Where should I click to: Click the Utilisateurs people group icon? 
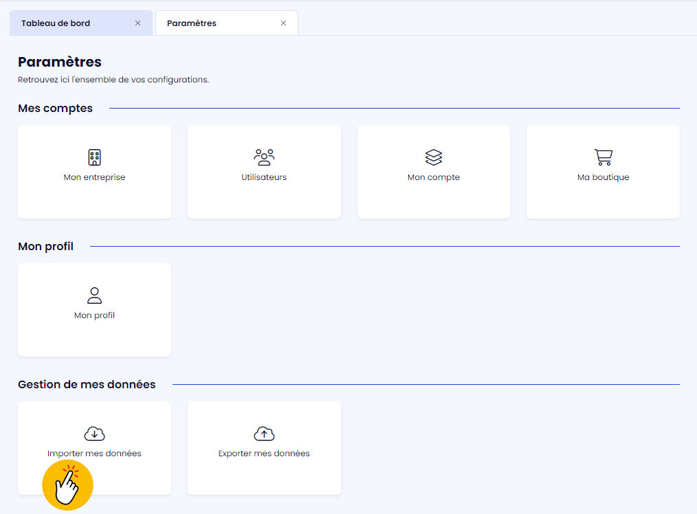(264, 157)
